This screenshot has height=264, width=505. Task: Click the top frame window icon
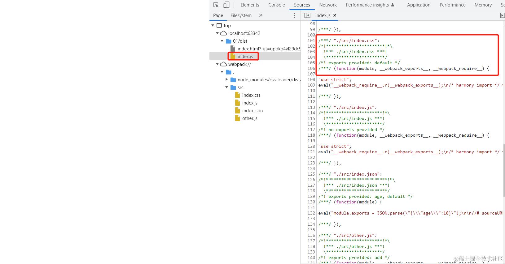219,25
